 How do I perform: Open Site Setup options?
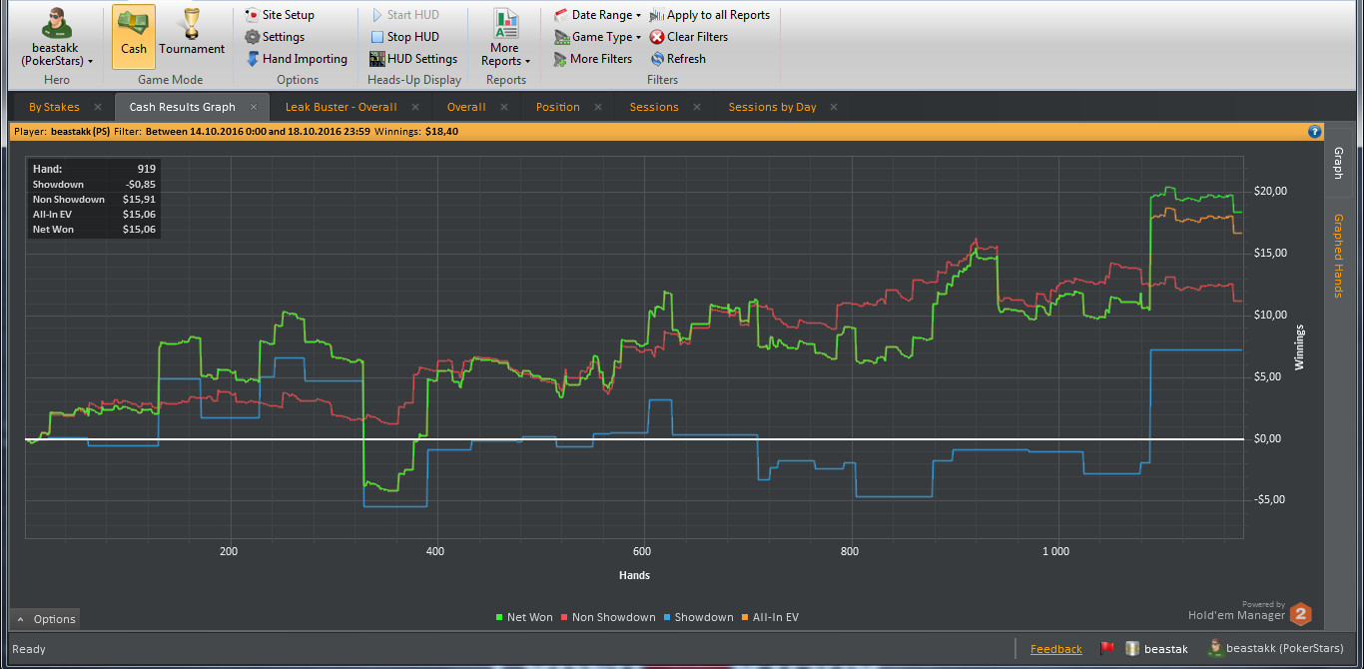pos(280,15)
